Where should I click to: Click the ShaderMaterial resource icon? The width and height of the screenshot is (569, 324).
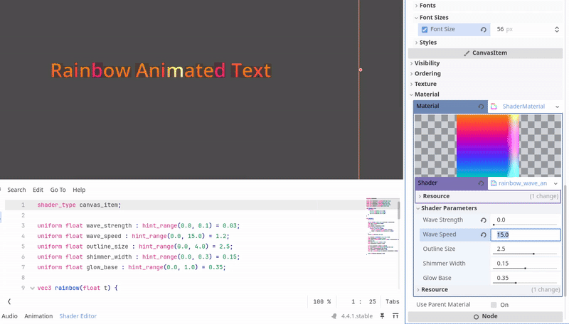point(494,107)
